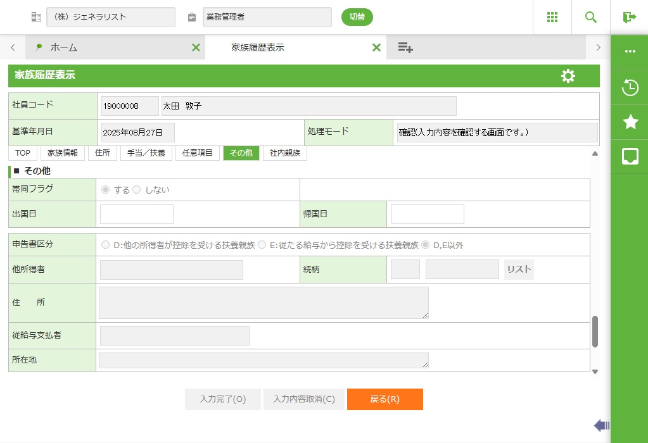Click the favorites star icon

pos(630,122)
